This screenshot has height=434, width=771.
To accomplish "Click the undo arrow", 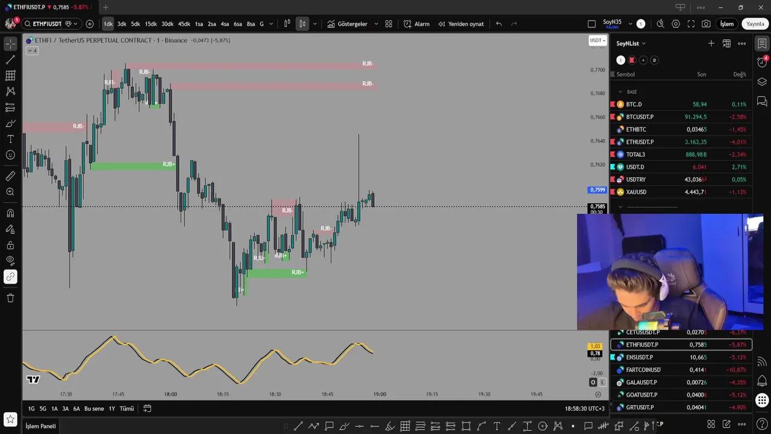I will [x=499, y=24].
